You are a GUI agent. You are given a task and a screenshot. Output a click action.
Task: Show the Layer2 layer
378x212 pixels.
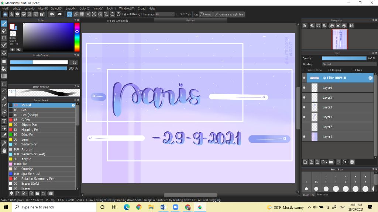tap(304, 127)
